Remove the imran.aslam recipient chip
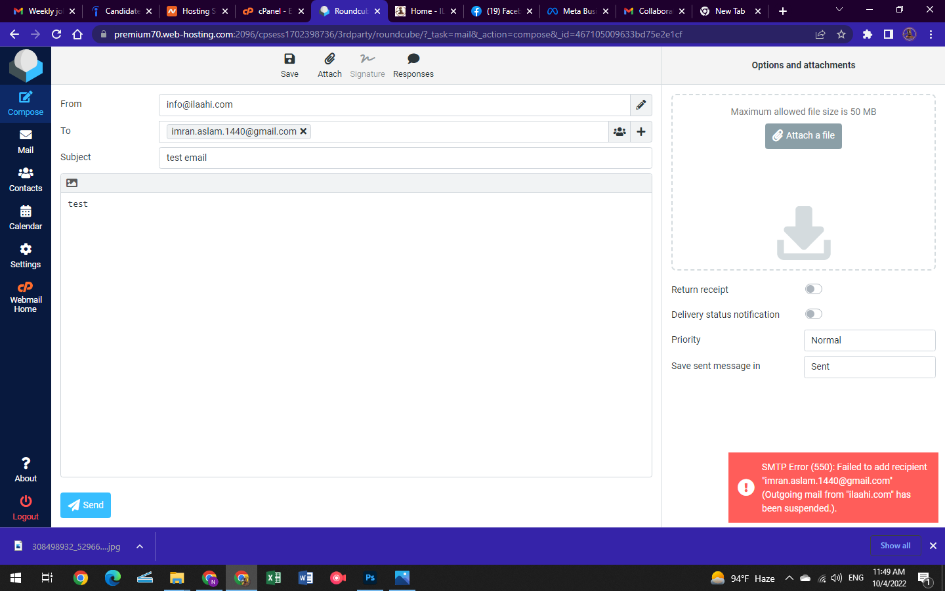 (x=303, y=131)
